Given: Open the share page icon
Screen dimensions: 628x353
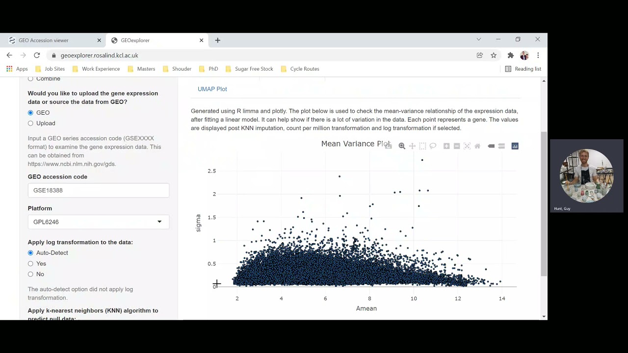Looking at the screenshot, I should click(480, 55).
